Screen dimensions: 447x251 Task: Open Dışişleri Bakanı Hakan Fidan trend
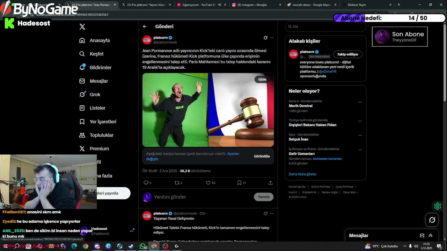point(313,125)
